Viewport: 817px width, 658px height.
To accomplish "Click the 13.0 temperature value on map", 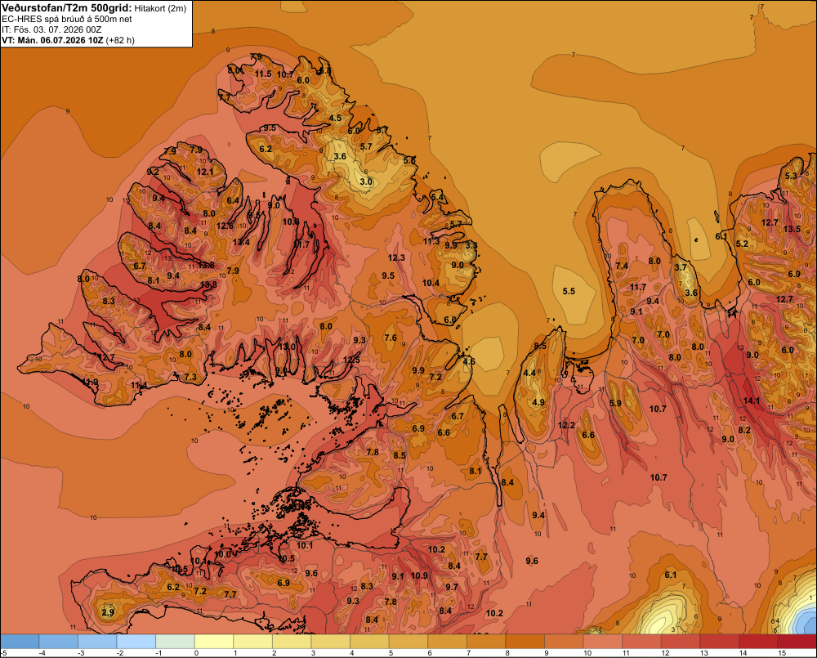I will (x=287, y=347).
